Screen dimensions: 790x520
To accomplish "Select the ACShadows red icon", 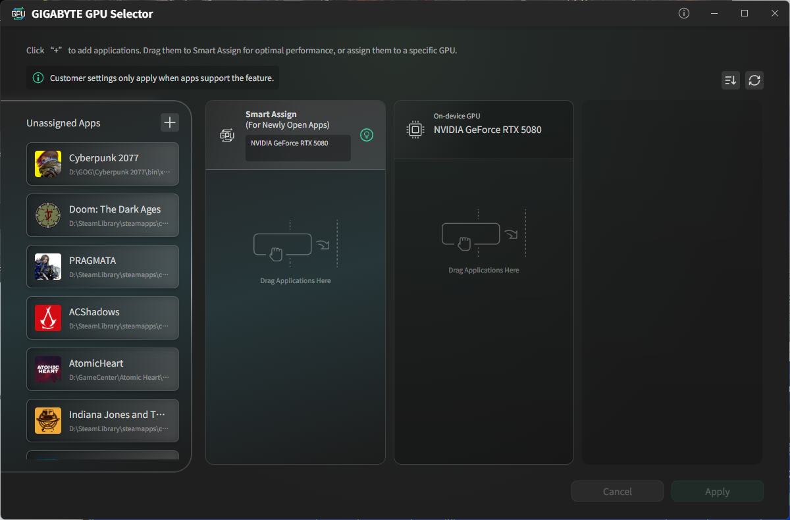I will pos(48,318).
